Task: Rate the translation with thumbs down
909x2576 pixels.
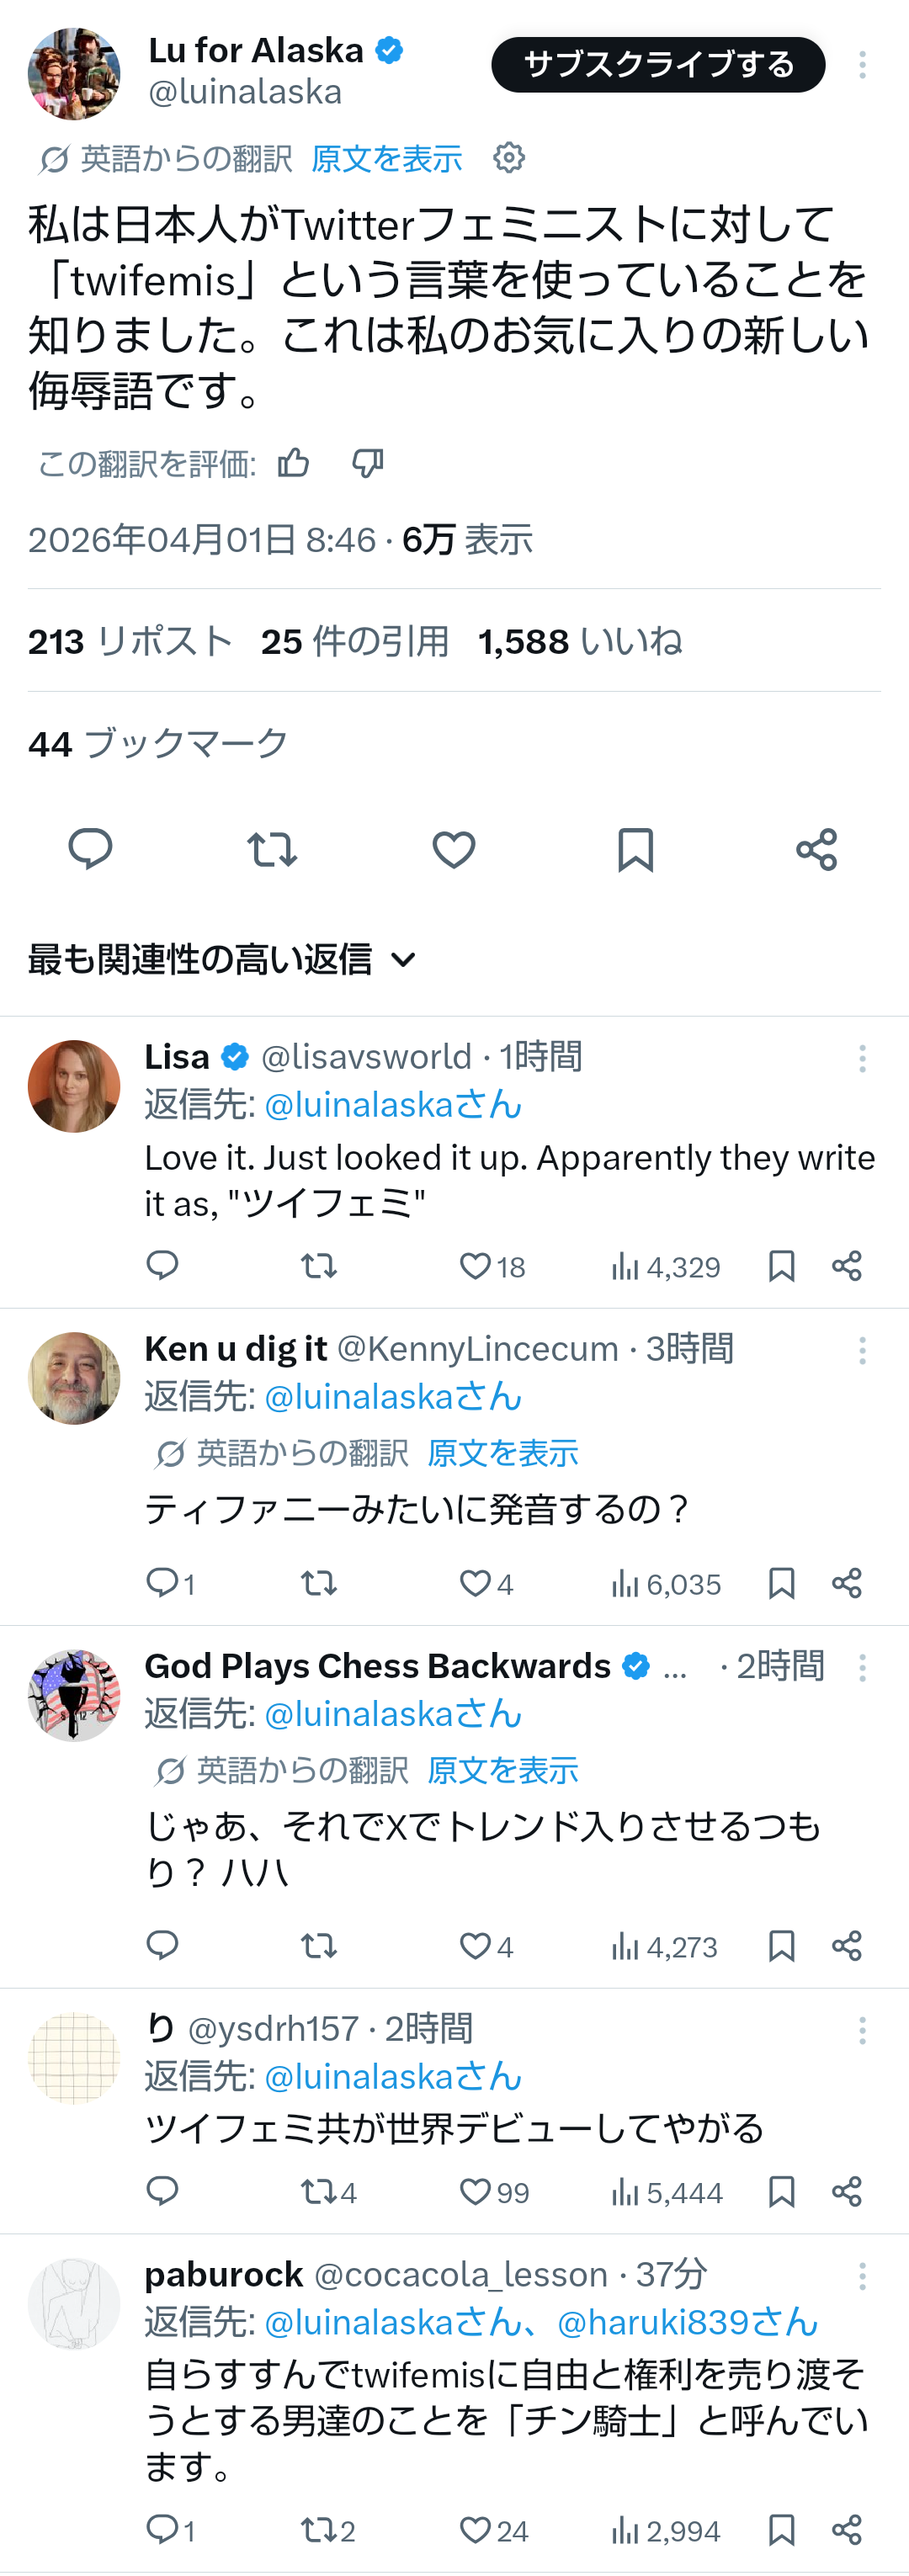Action: tap(367, 463)
